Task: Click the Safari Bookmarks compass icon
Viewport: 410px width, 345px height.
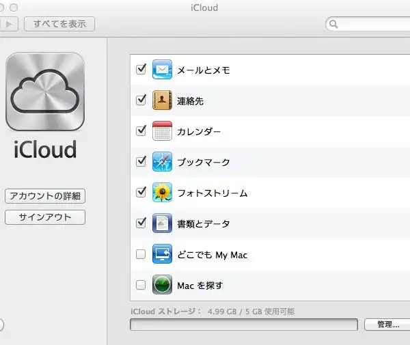Action: 162,162
